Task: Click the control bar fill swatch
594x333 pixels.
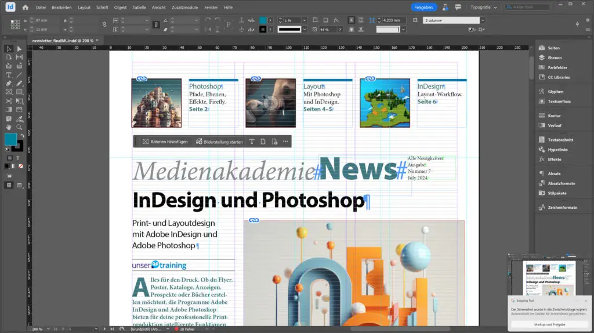Action: (263, 20)
